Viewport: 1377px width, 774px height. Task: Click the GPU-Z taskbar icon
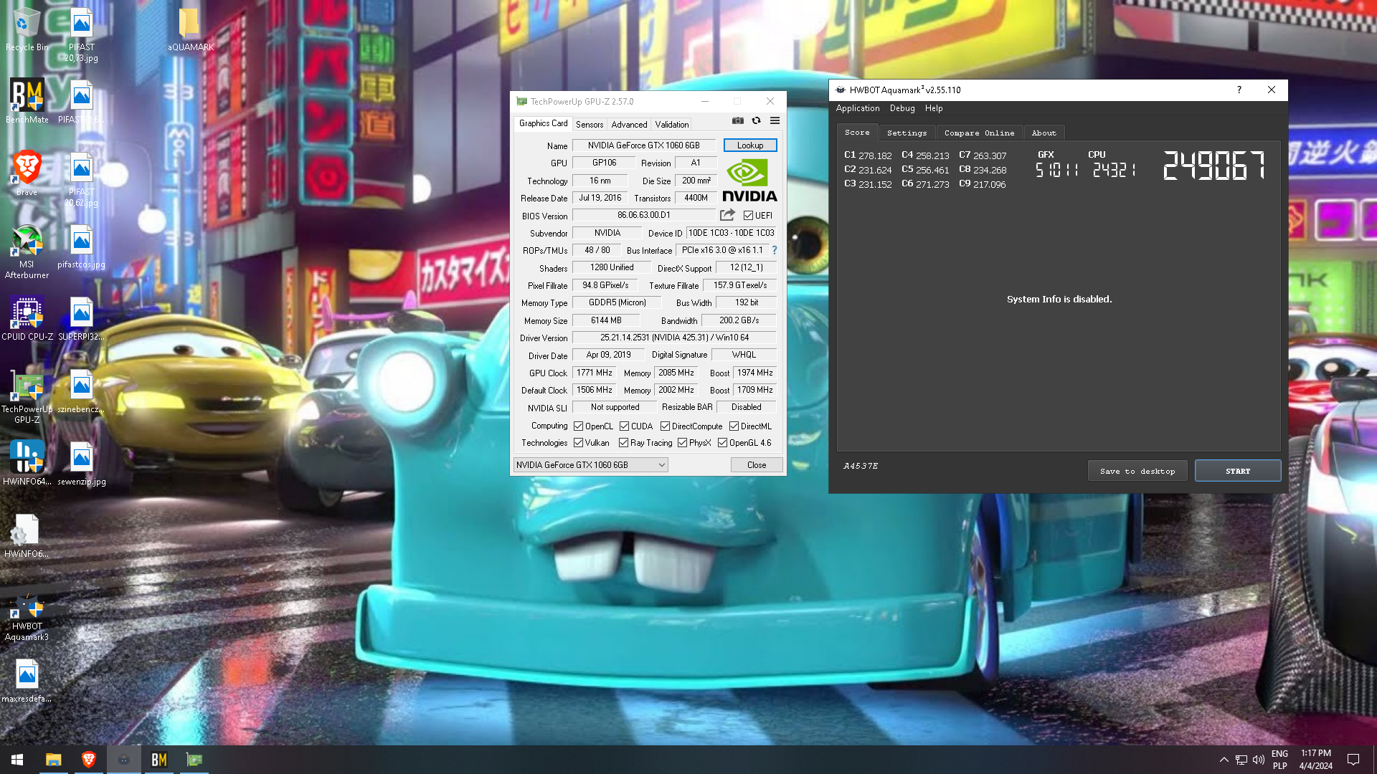click(x=194, y=760)
